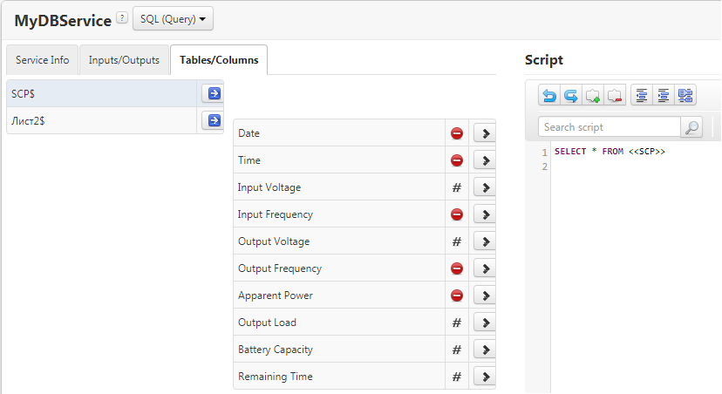Viewport: 722px width, 394px height.
Task: Toggle the red type icon for Date
Action: (x=456, y=133)
